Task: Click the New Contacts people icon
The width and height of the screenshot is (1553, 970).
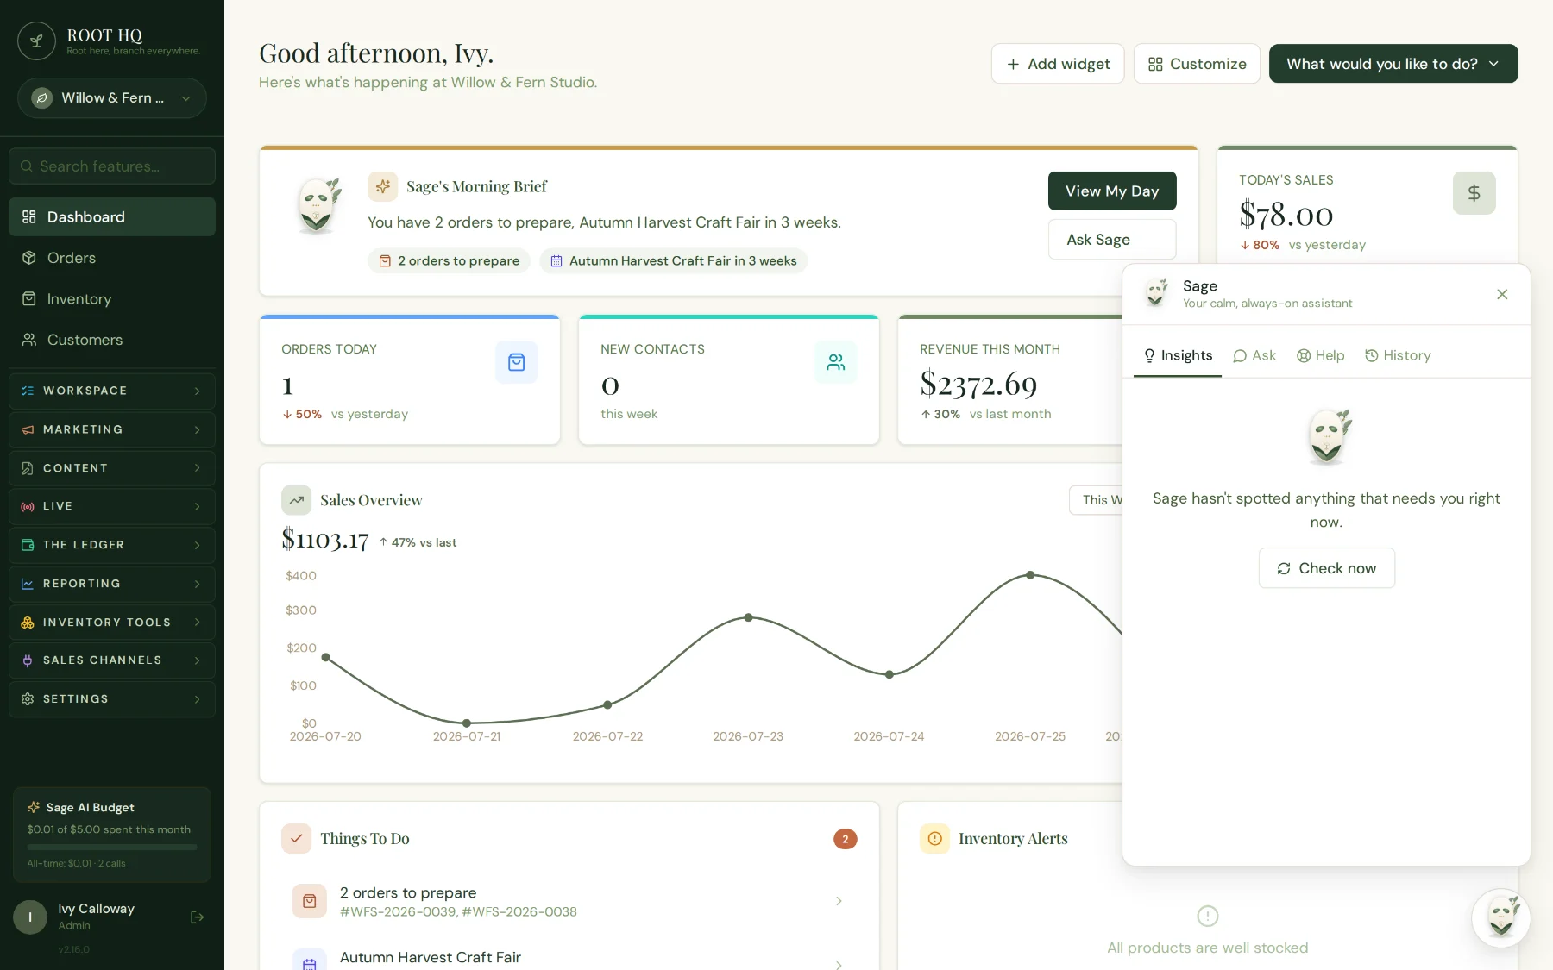Action: tap(835, 362)
